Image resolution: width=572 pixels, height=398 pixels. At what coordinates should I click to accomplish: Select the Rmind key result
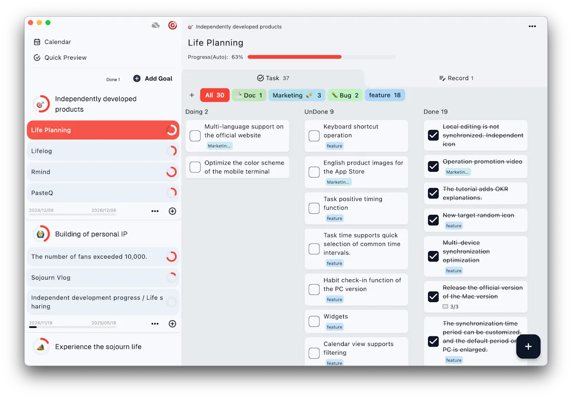[x=103, y=172]
